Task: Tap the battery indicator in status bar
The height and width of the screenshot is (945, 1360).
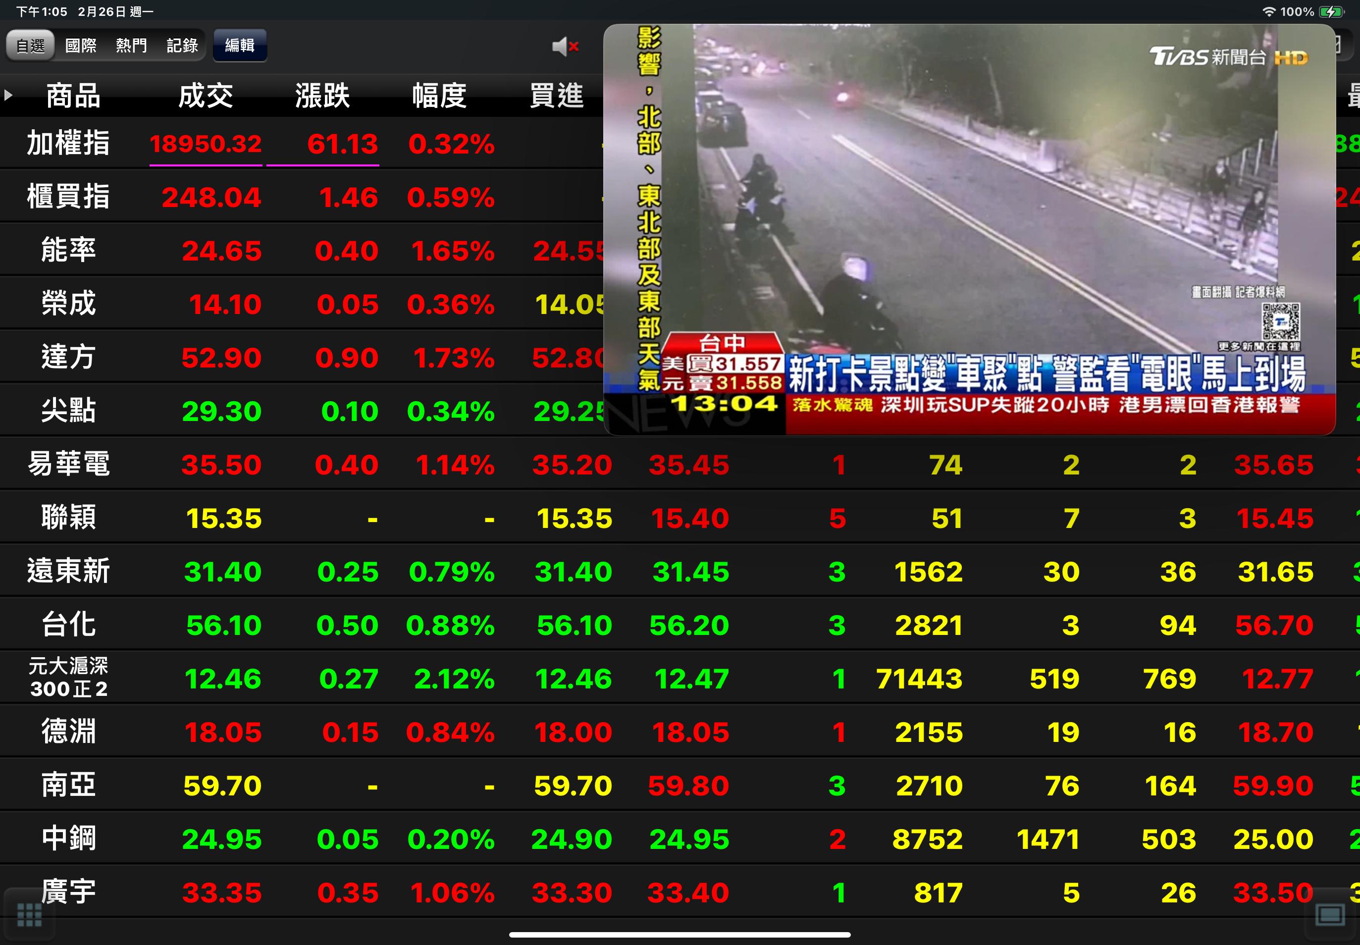Action: (1332, 11)
